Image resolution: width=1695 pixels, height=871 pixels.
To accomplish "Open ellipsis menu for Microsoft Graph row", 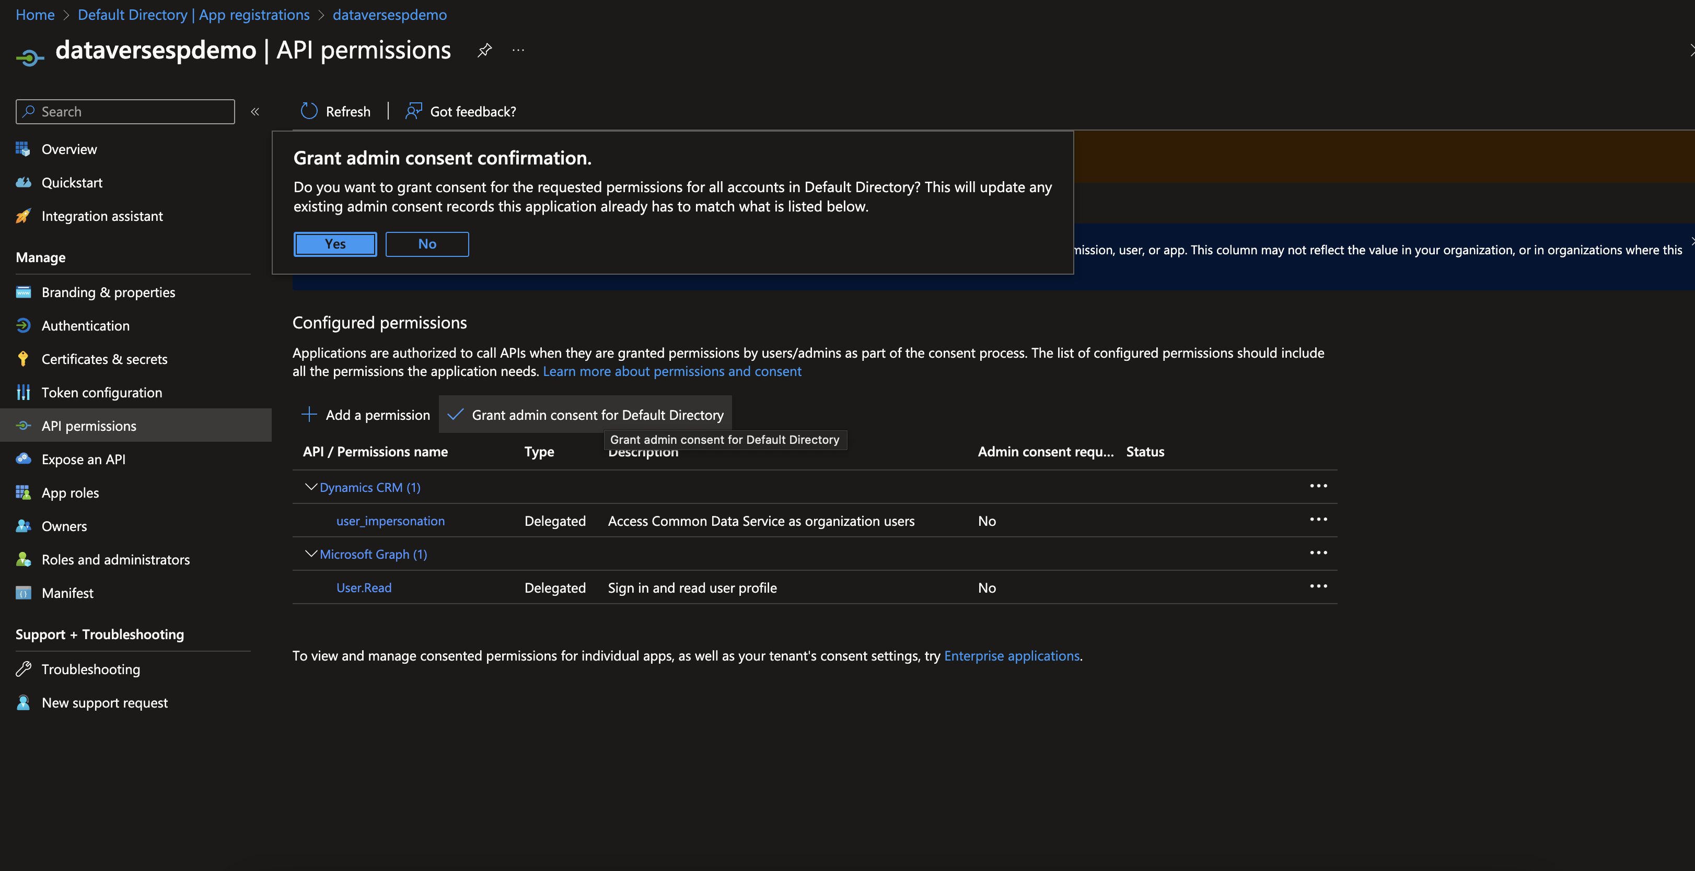I will (1318, 554).
